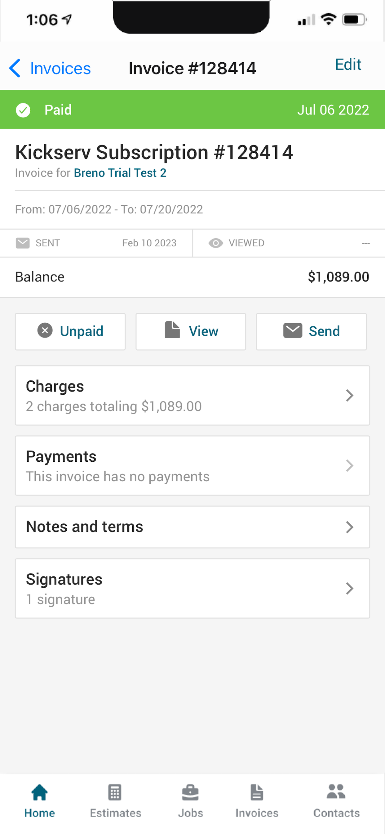Expand the Charges section
This screenshot has width=385, height=834.
192,395
